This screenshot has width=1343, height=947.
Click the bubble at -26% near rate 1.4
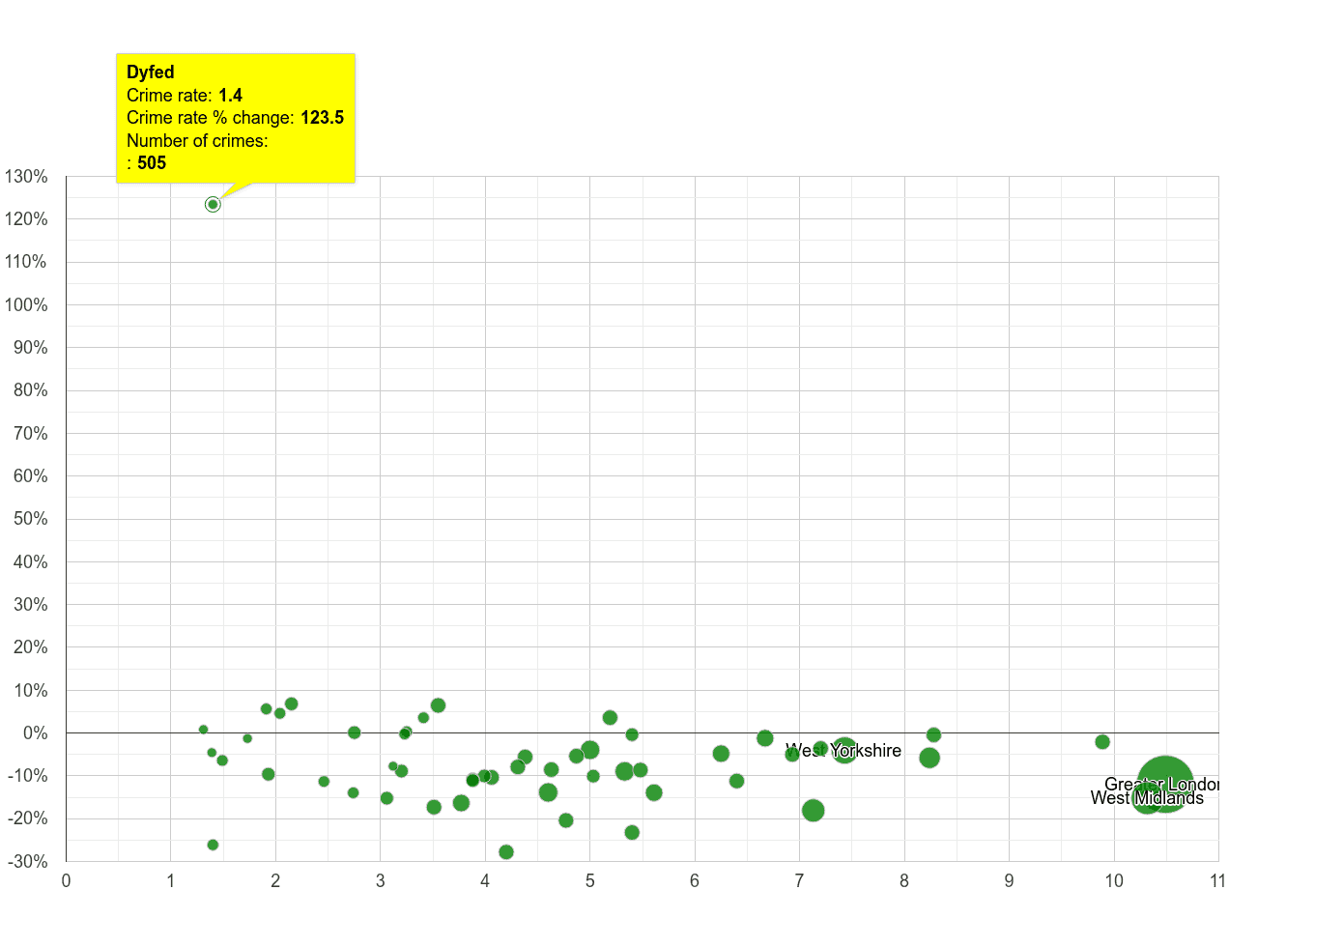tap(213, 845)
